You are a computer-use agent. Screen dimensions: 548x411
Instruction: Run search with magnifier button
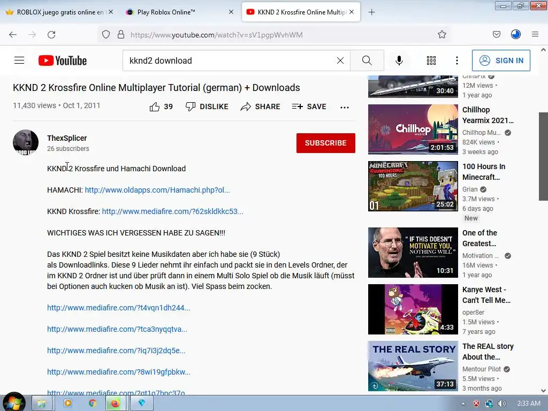click(x=367, y=60)
